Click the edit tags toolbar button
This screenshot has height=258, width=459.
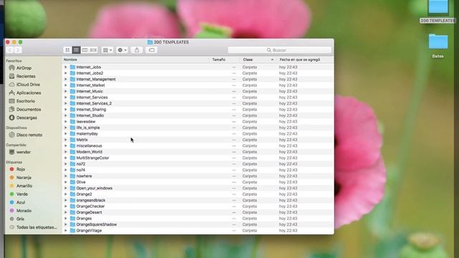pos(151,50)
